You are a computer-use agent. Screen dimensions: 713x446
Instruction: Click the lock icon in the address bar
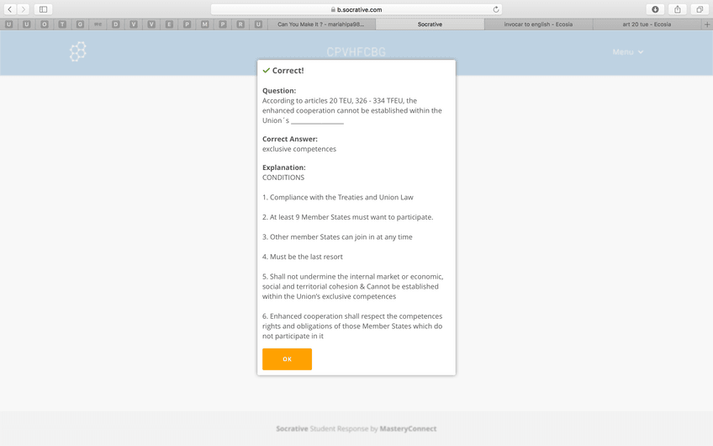(x=333, y=9)
